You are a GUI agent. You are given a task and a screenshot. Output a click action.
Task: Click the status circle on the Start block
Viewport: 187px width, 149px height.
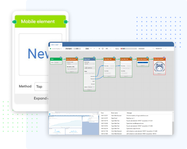[60, 58]
